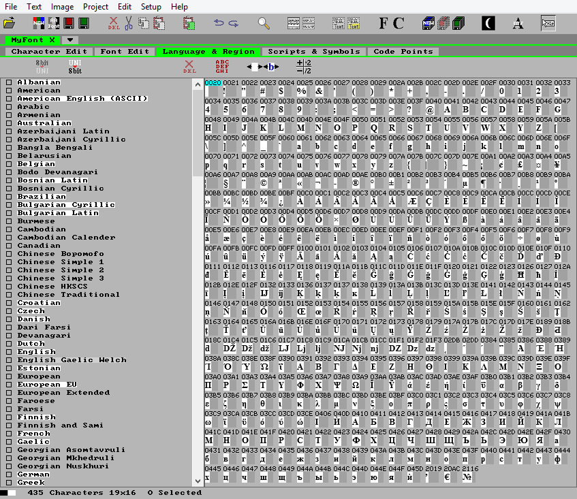577x499 pixels.
Task: Switch to Character Edit tab
Action: 49,52
